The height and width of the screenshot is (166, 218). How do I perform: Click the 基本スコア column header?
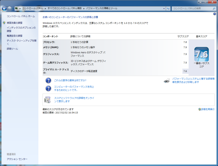201,36
